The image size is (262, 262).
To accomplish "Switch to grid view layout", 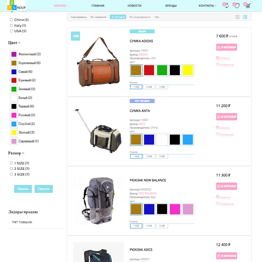I will click(x=238, y=17).
